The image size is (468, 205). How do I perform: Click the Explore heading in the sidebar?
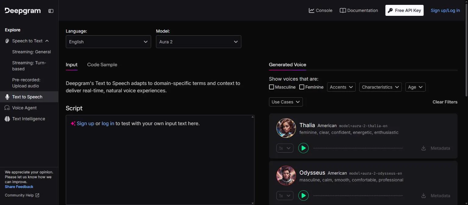[x=12, y=30]
